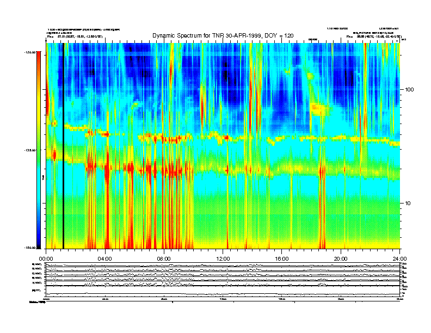This screenshot has width=431, height=333.
Task: Click the topmost trace in the lower panel
Action: point(223,265)
